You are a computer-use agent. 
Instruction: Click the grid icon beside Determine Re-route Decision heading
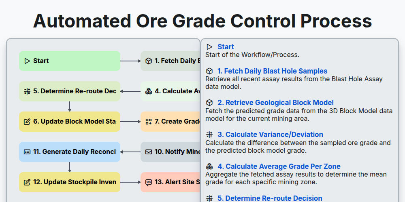point(209,198)
